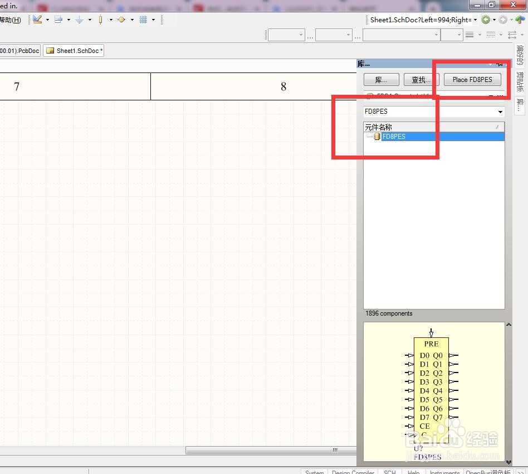The width and height of the screenshot is (528, 474).
Task: Open the 剪贴板 clipboard side tab
Action: pos(520,81)
